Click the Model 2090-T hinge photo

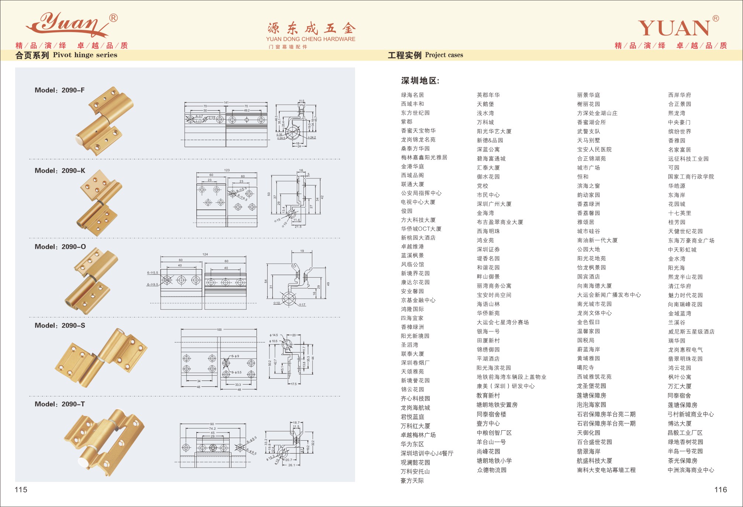click(x=104, y=442)
